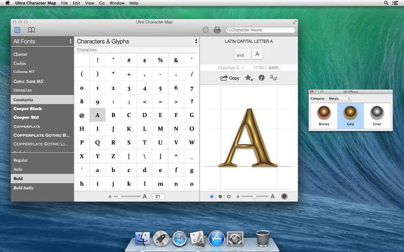Screen dimensions: 404x252
Task: Switch to the grid view icon
Action: tap(17, 30)
